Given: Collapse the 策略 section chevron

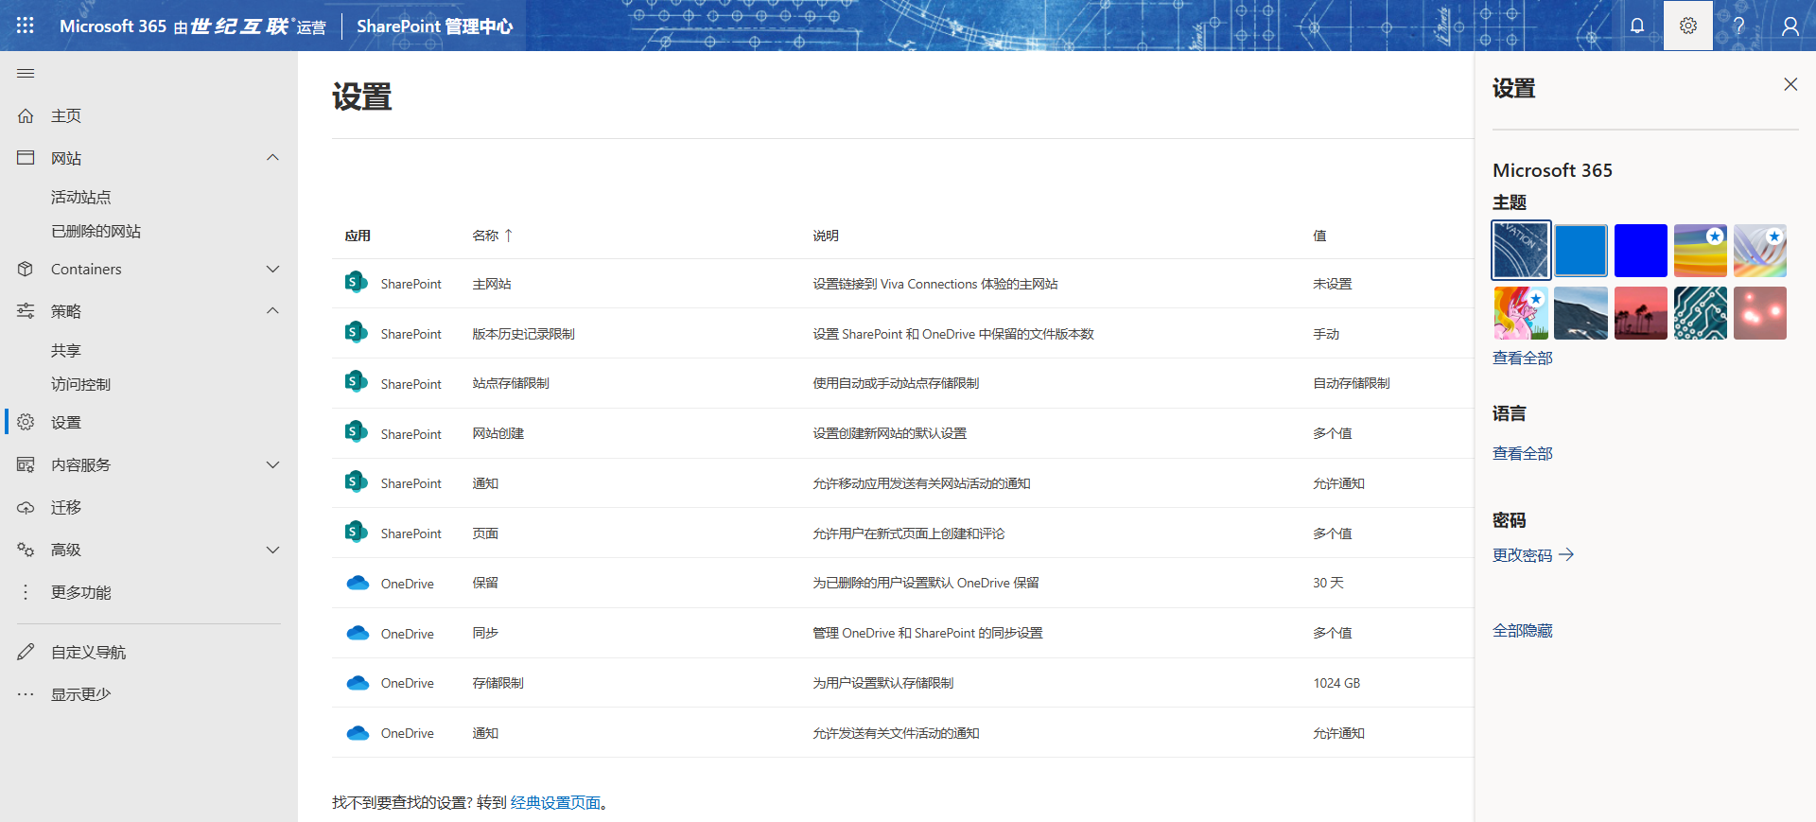Looking at the screenshot, I should pos(272,310).
